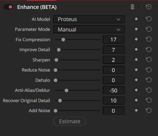Toggle the Enhance (BETA) effect switch
This screenshot has width=158, height=136.
point(8,7)
